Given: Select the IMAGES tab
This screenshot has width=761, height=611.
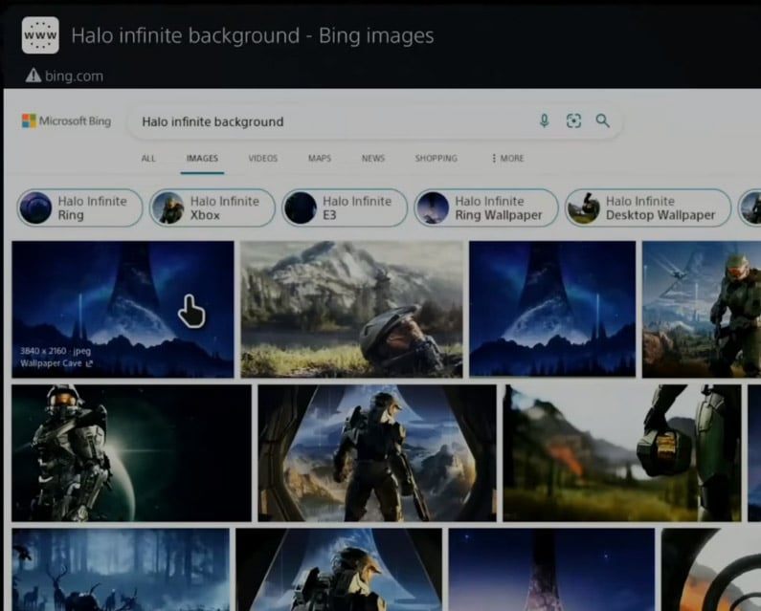Looking at the screenshot, I should click(202, 158).
